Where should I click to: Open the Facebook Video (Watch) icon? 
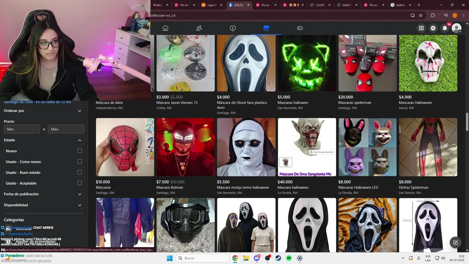coord(233,28)
